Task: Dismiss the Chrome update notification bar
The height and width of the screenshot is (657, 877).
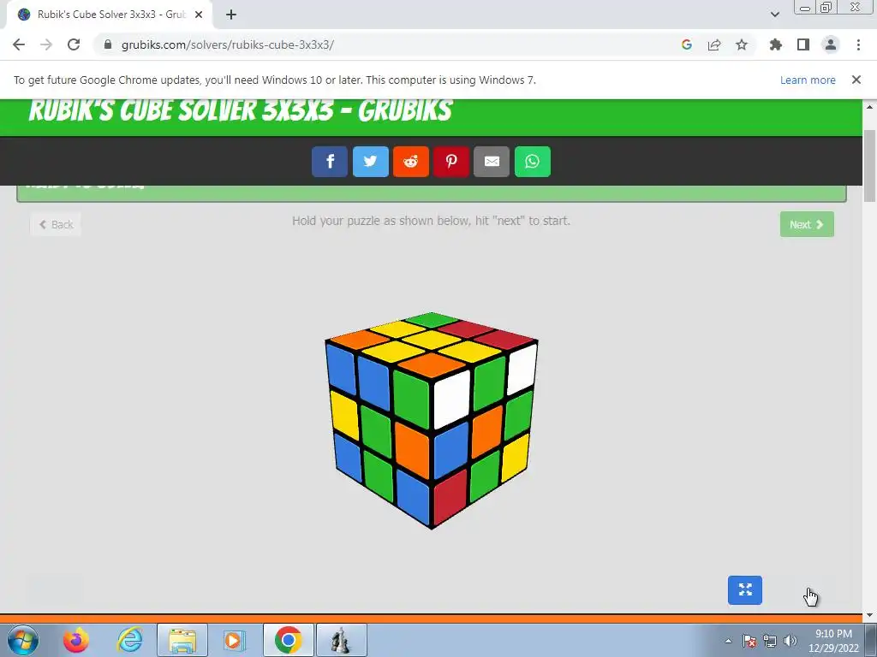Action: click(856, 80)
